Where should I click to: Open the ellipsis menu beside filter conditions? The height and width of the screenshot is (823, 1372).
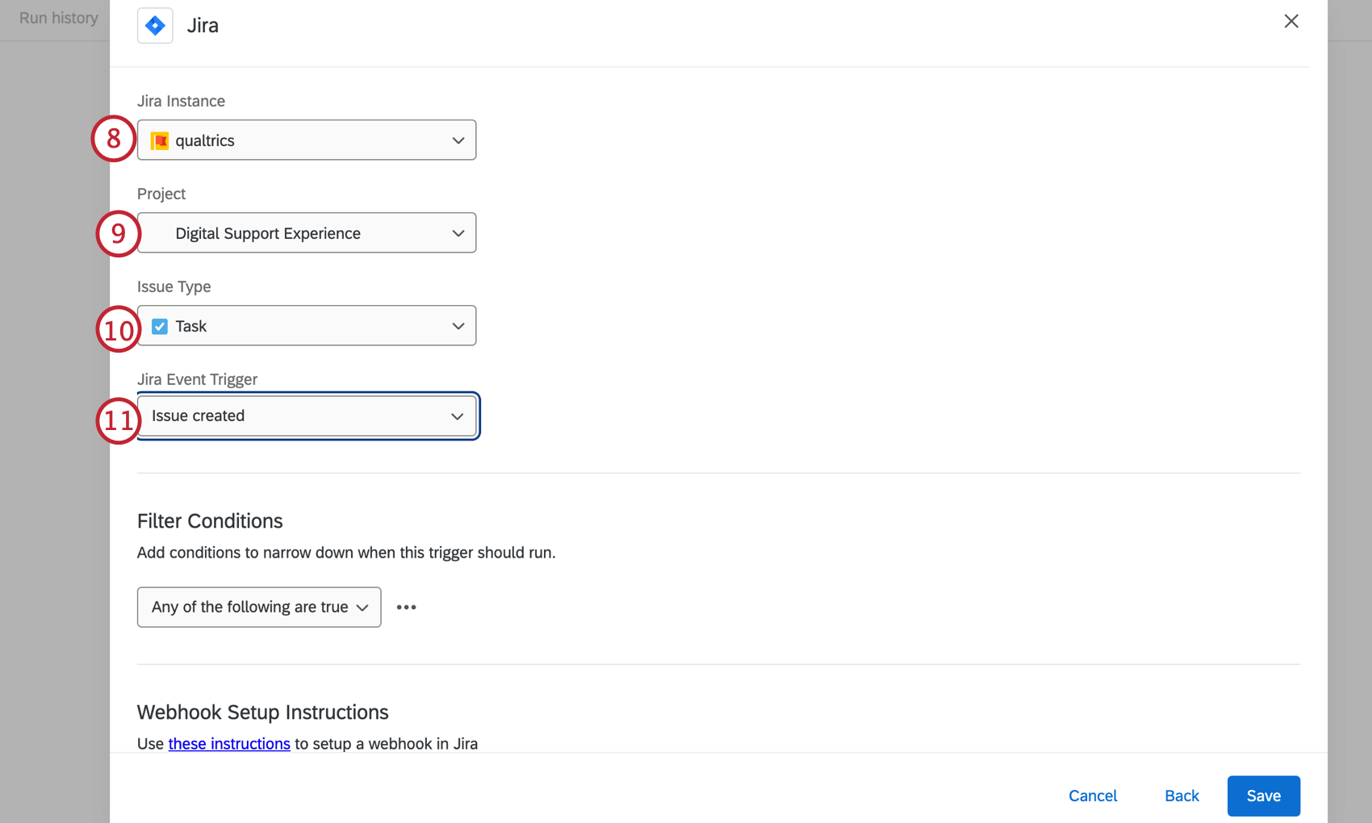point(406,607)
